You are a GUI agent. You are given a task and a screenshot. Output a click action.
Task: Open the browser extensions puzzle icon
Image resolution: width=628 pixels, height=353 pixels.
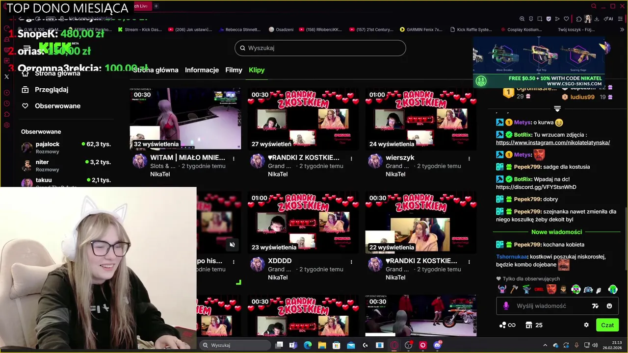(x=579, y=19)
